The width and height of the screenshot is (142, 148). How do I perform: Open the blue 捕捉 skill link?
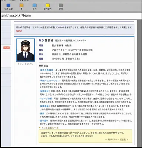tap(42, 113)
